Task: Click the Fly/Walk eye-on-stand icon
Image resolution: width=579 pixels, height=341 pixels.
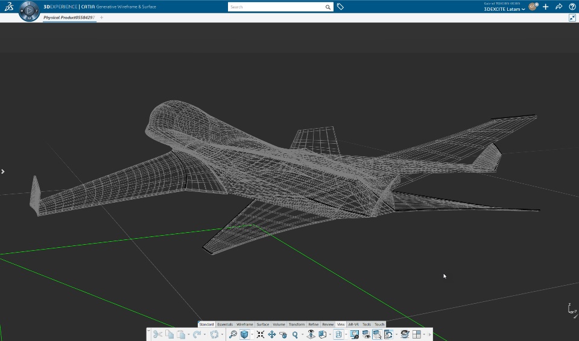Action: (x=311, y=334)
